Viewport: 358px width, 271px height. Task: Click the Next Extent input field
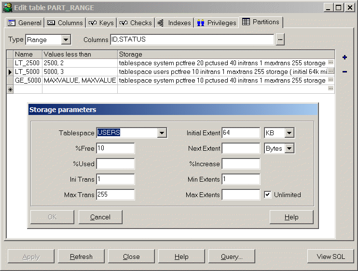(241, 148)
